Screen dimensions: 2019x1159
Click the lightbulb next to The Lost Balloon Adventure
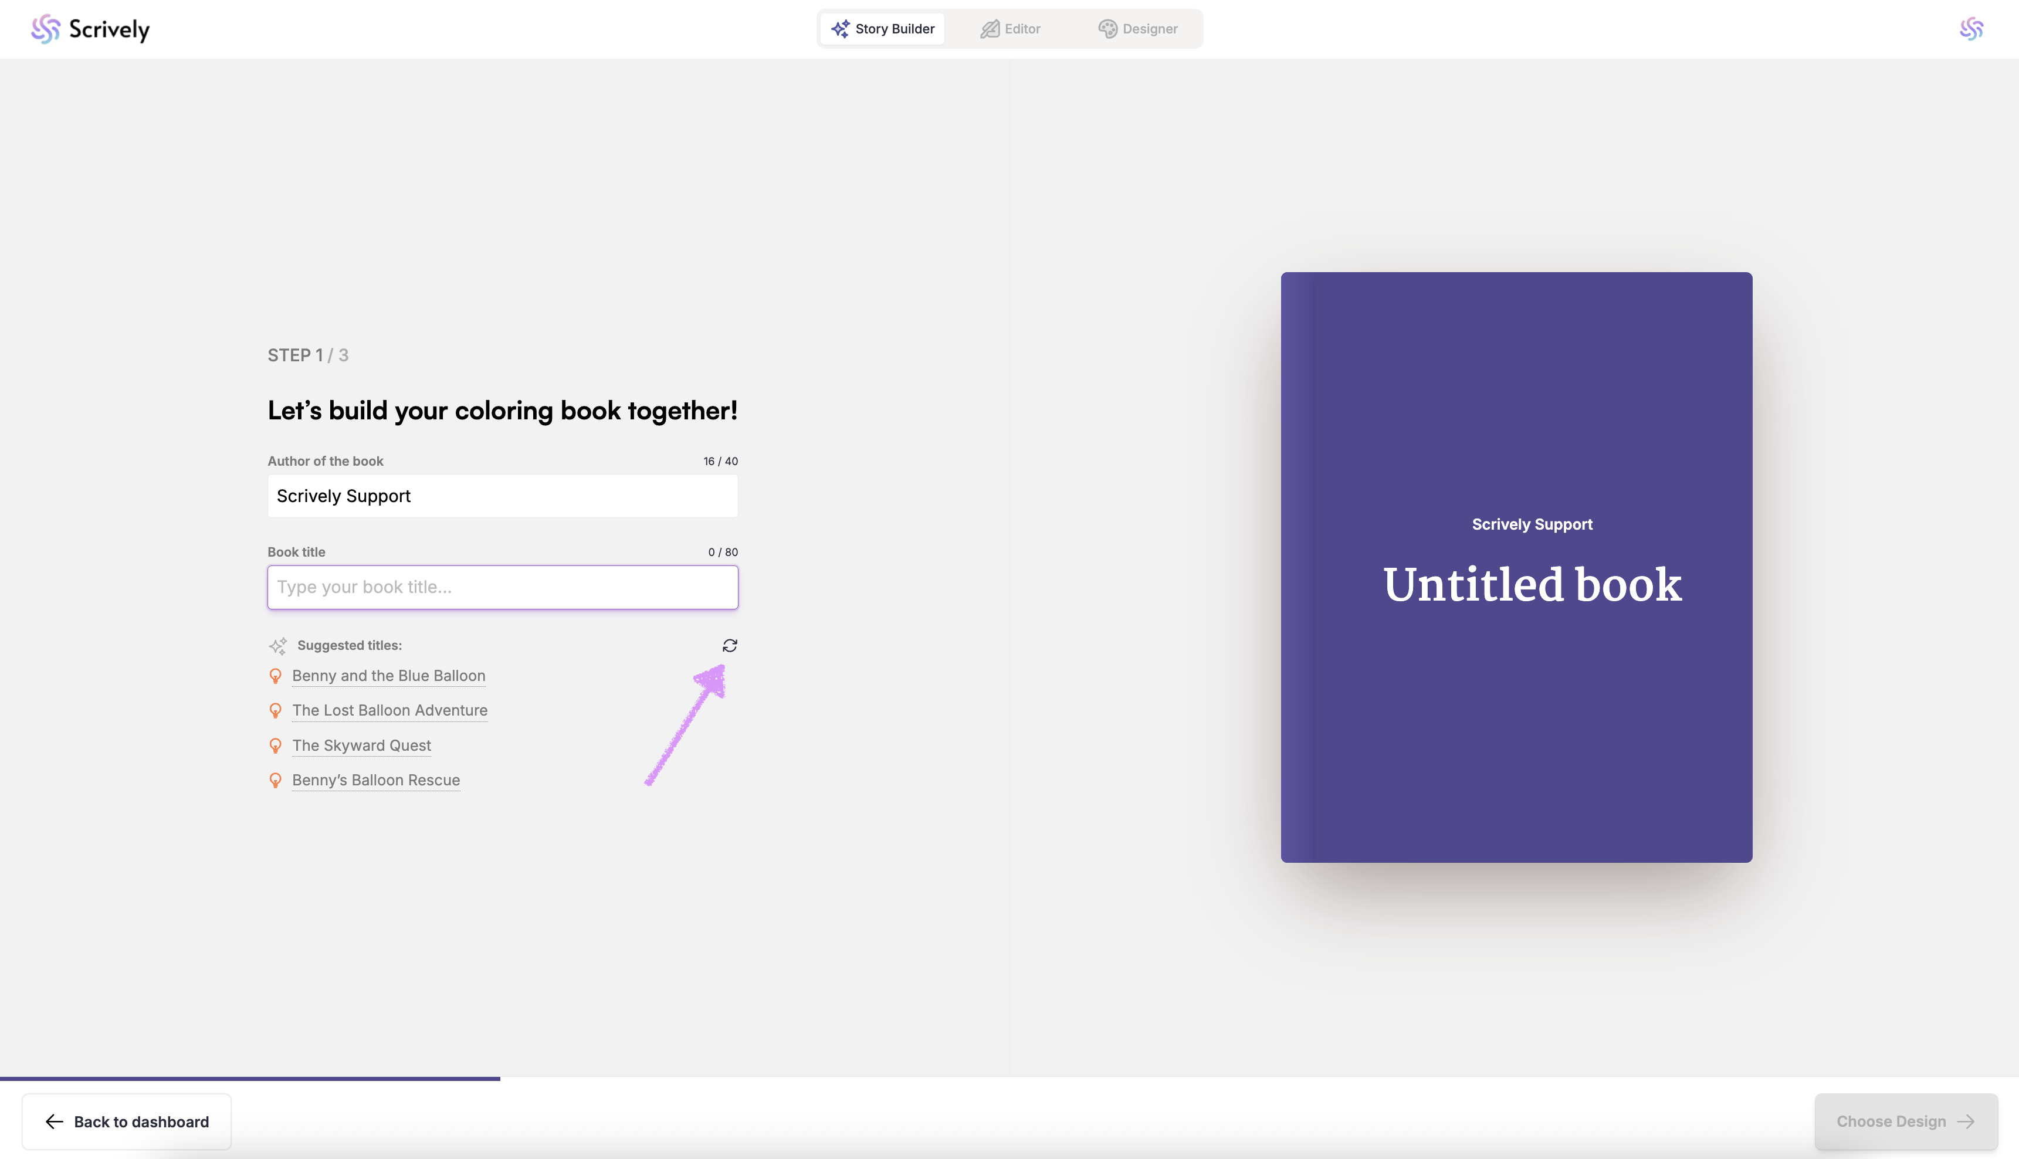click(x=275, y=710)
